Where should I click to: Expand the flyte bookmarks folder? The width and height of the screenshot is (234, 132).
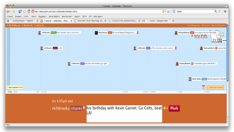(x=34, y=16)
